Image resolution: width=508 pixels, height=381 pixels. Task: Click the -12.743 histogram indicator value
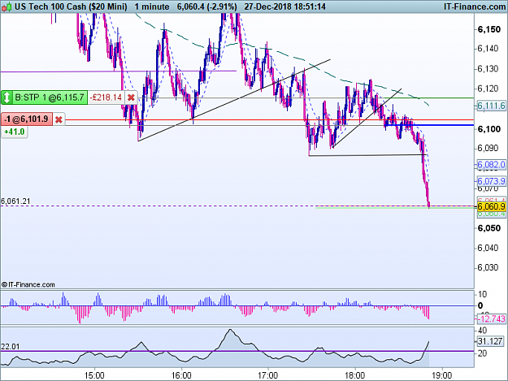[492, 318]
